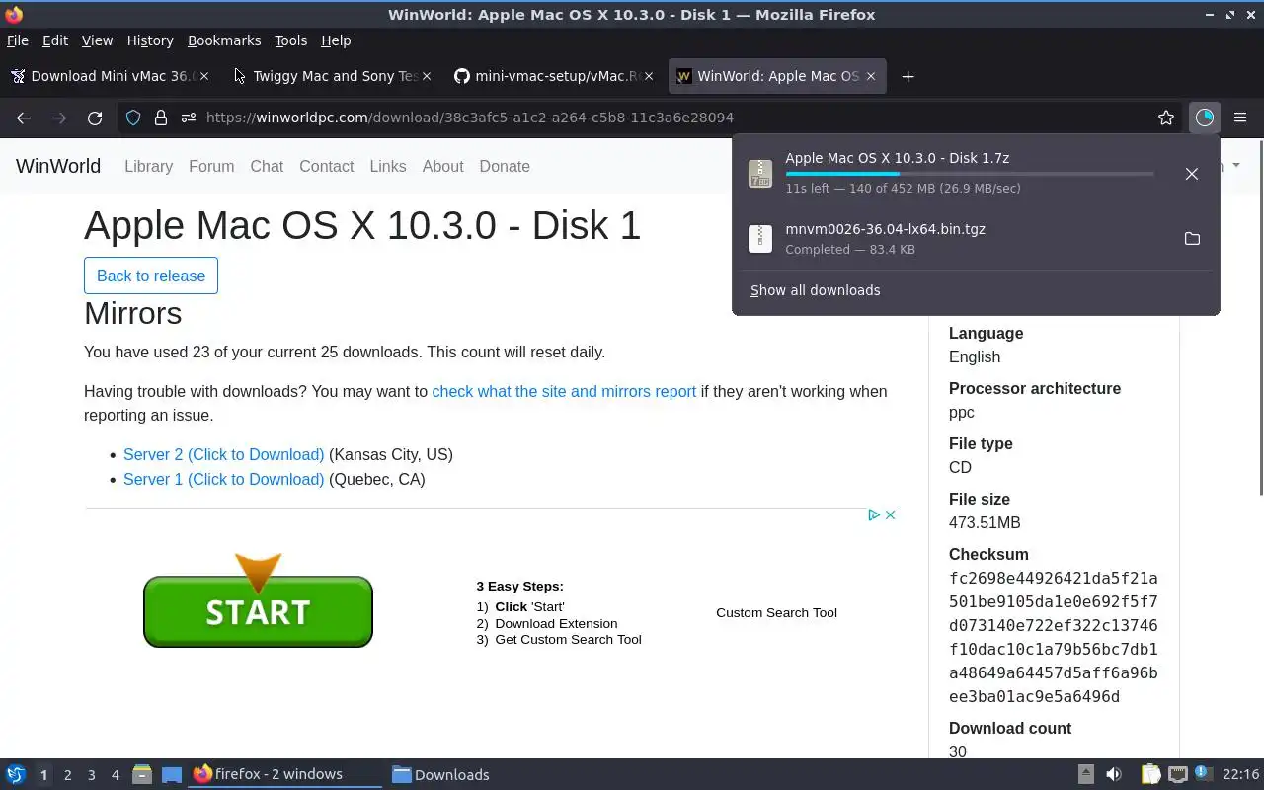1264x790 pixels.
Task: Open the Help menu
Action: [336, 40]
